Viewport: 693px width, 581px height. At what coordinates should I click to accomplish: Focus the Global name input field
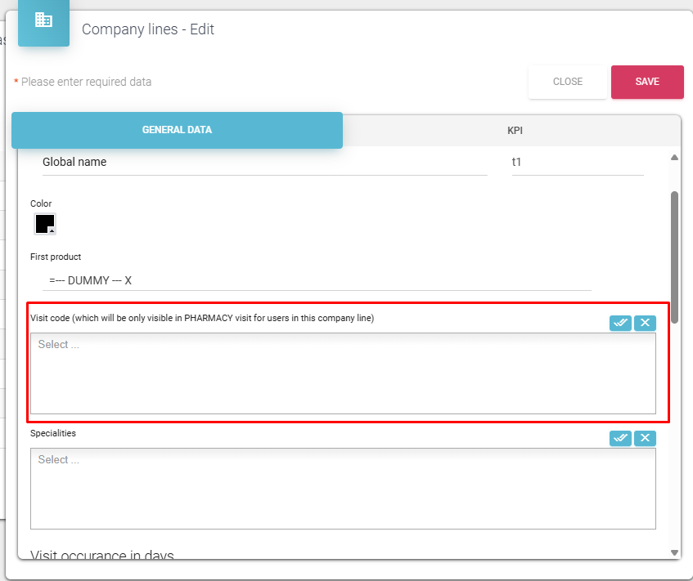point(264,163)
